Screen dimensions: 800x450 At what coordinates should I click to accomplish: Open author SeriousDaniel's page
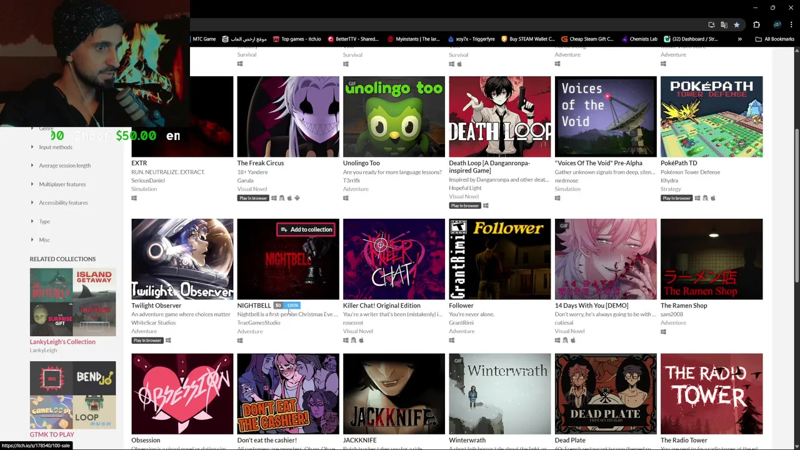coord(148,181)
